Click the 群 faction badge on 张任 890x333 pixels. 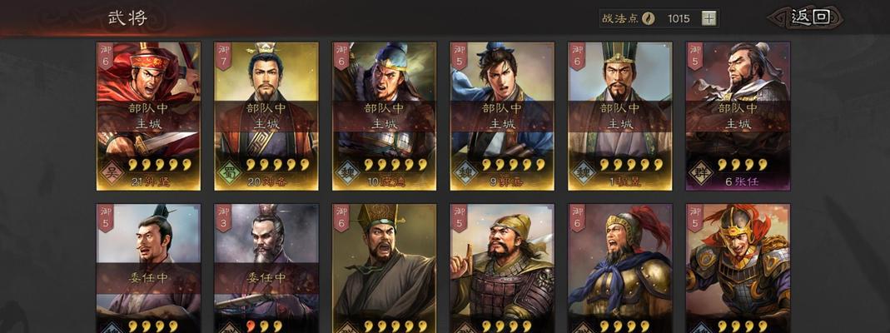(702, 171)
